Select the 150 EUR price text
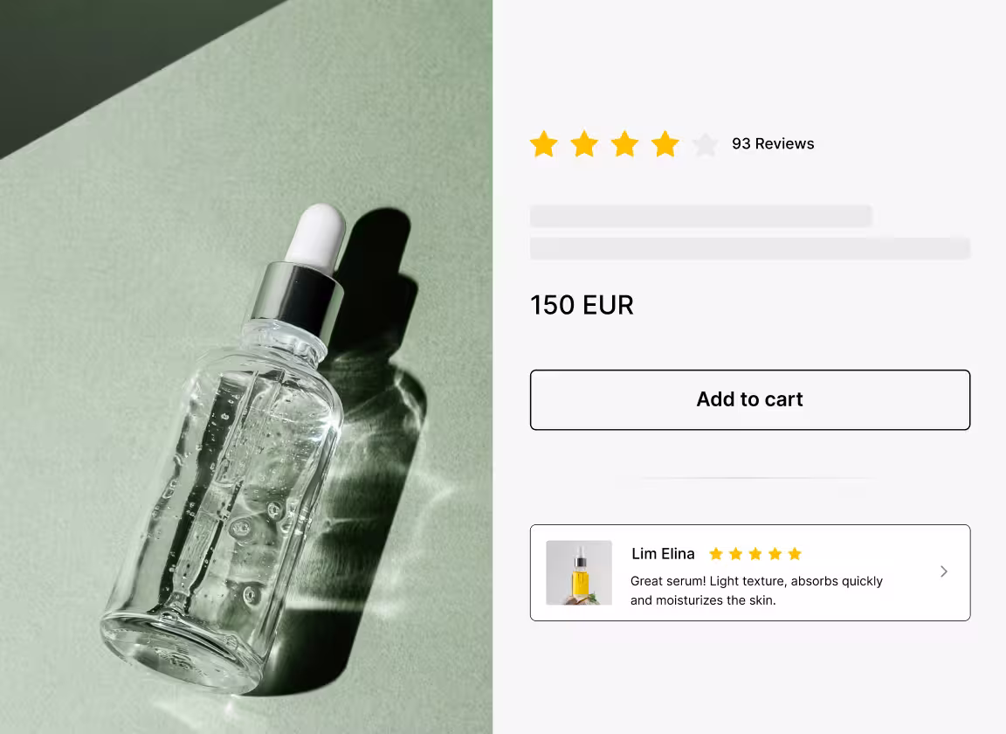1006x734 pixels. (x=582, y=305)
